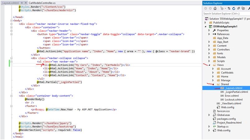Click the solution icon beside Solution 'DSWebAppSample1'
Screen dimensions: 250x140
[207, 19]
